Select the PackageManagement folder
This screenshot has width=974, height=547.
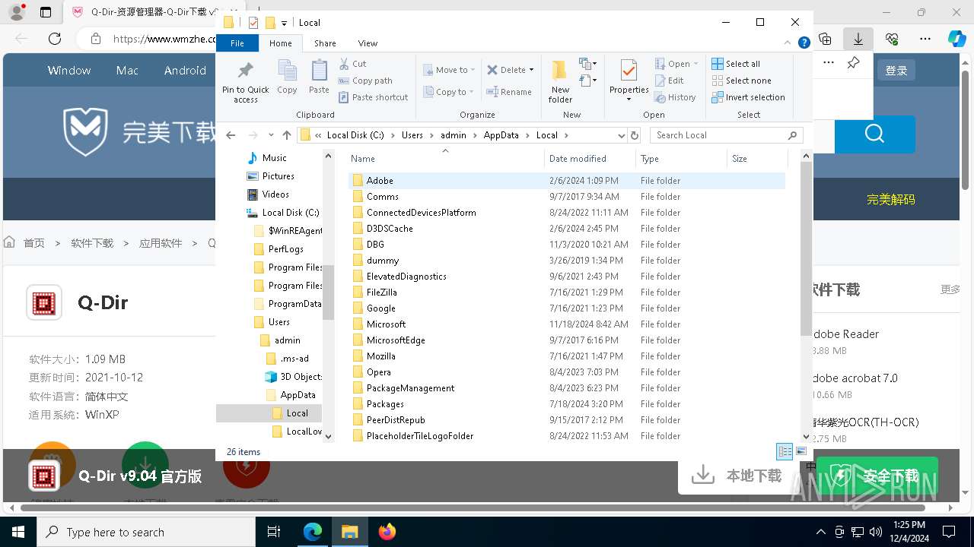click(x=566, y=388)
